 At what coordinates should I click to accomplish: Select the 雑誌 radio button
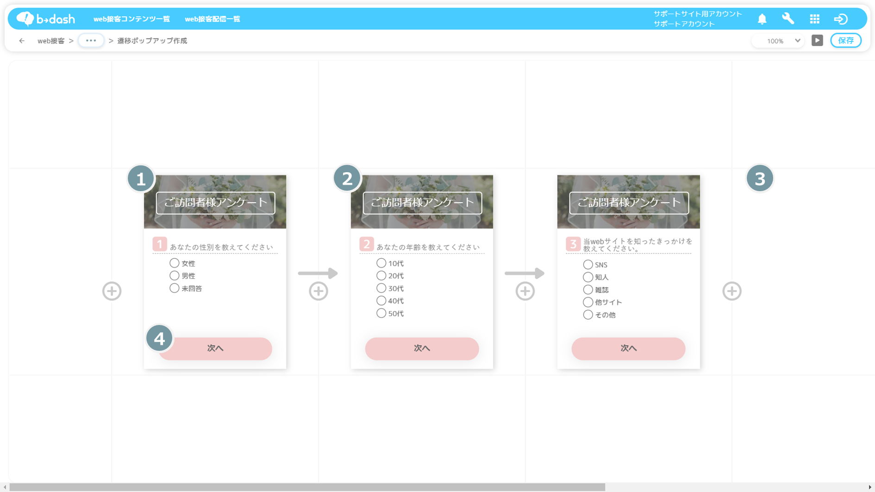point(588,289)
